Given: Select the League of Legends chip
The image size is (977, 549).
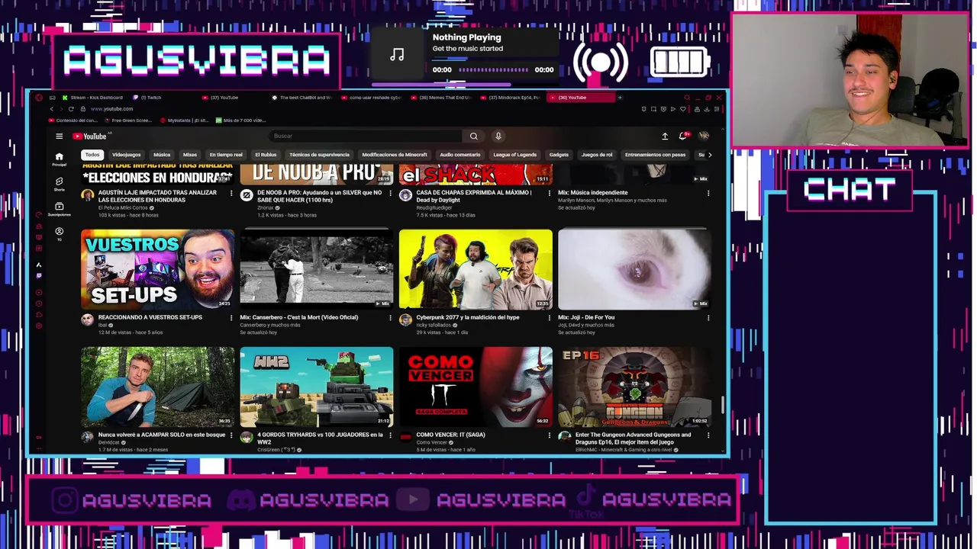Looking at the screenshot, I should tap(515, 155).
